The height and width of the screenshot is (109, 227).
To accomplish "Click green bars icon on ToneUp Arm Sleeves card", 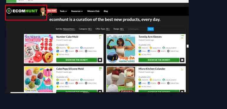I will (182, 37).
